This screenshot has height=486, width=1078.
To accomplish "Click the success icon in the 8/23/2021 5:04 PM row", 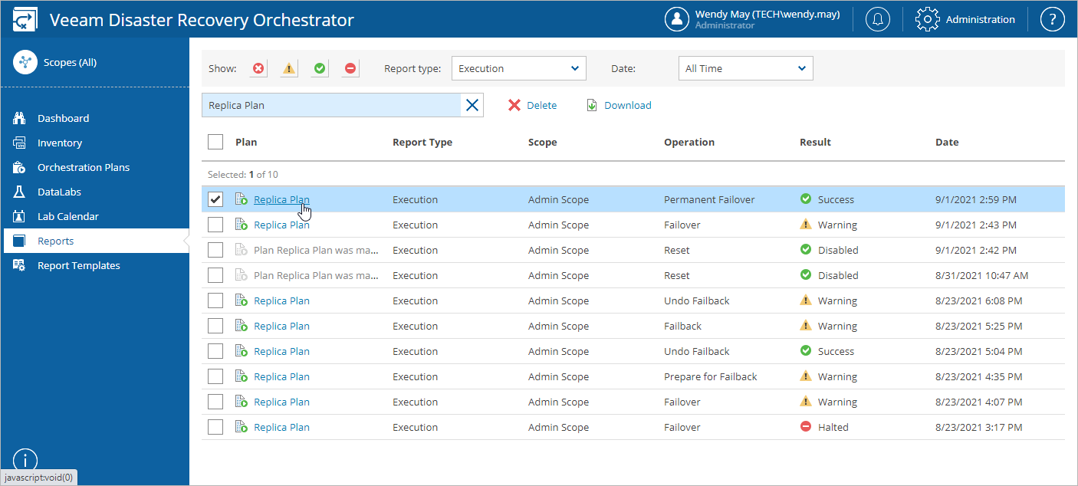I will point(806,351).
